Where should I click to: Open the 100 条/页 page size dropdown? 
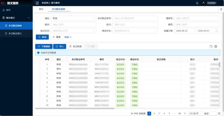point(195,113)
